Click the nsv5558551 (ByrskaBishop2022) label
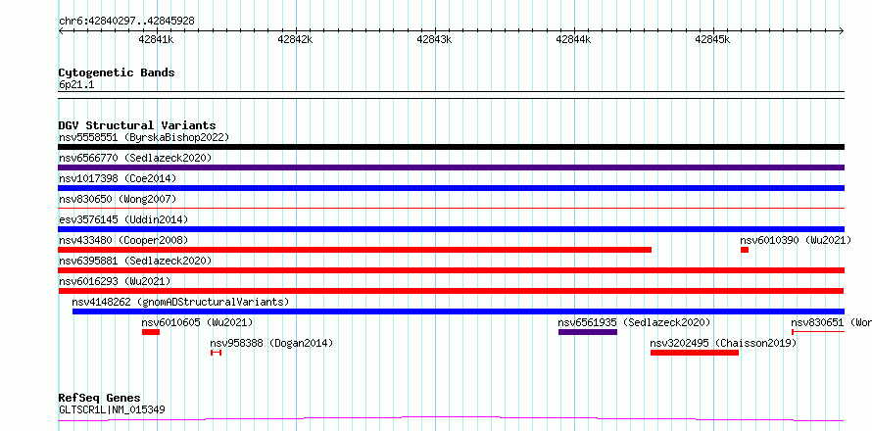 coord(144,137)
